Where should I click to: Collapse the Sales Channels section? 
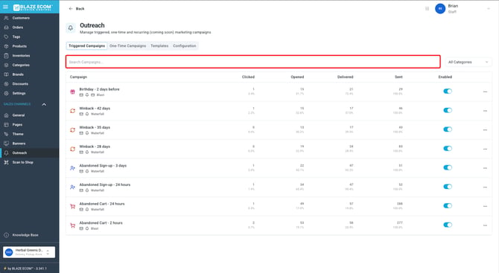[44, 104]
